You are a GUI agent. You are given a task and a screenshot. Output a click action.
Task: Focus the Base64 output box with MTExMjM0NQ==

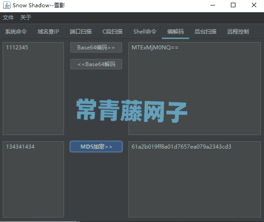pos(195,88)
